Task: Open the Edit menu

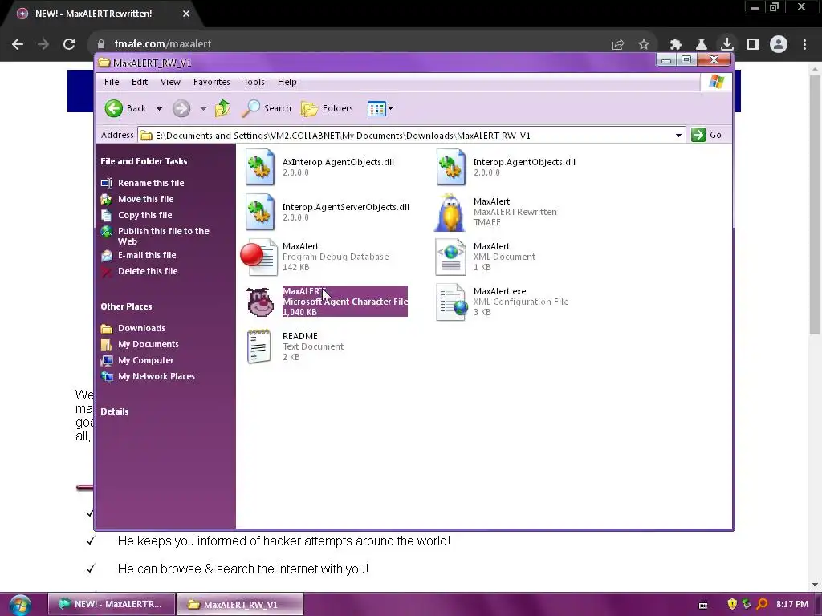Action: click(140, 82)
